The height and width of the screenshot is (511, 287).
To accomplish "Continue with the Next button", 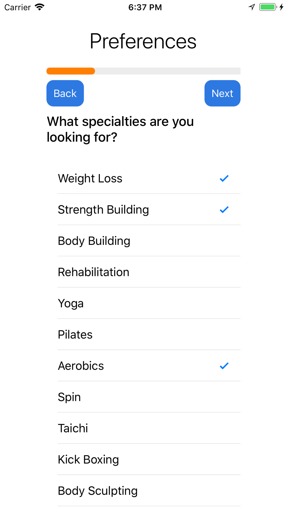I will [222, 93].
